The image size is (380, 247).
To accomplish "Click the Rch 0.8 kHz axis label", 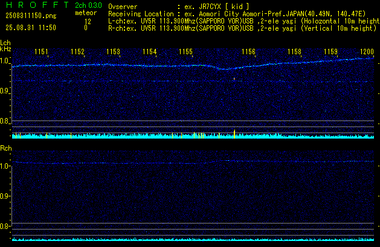I will (x=5, y=226).
